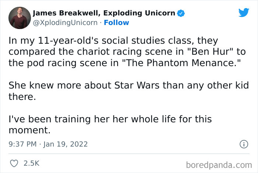Click the Follow link beside the handle

116,23
